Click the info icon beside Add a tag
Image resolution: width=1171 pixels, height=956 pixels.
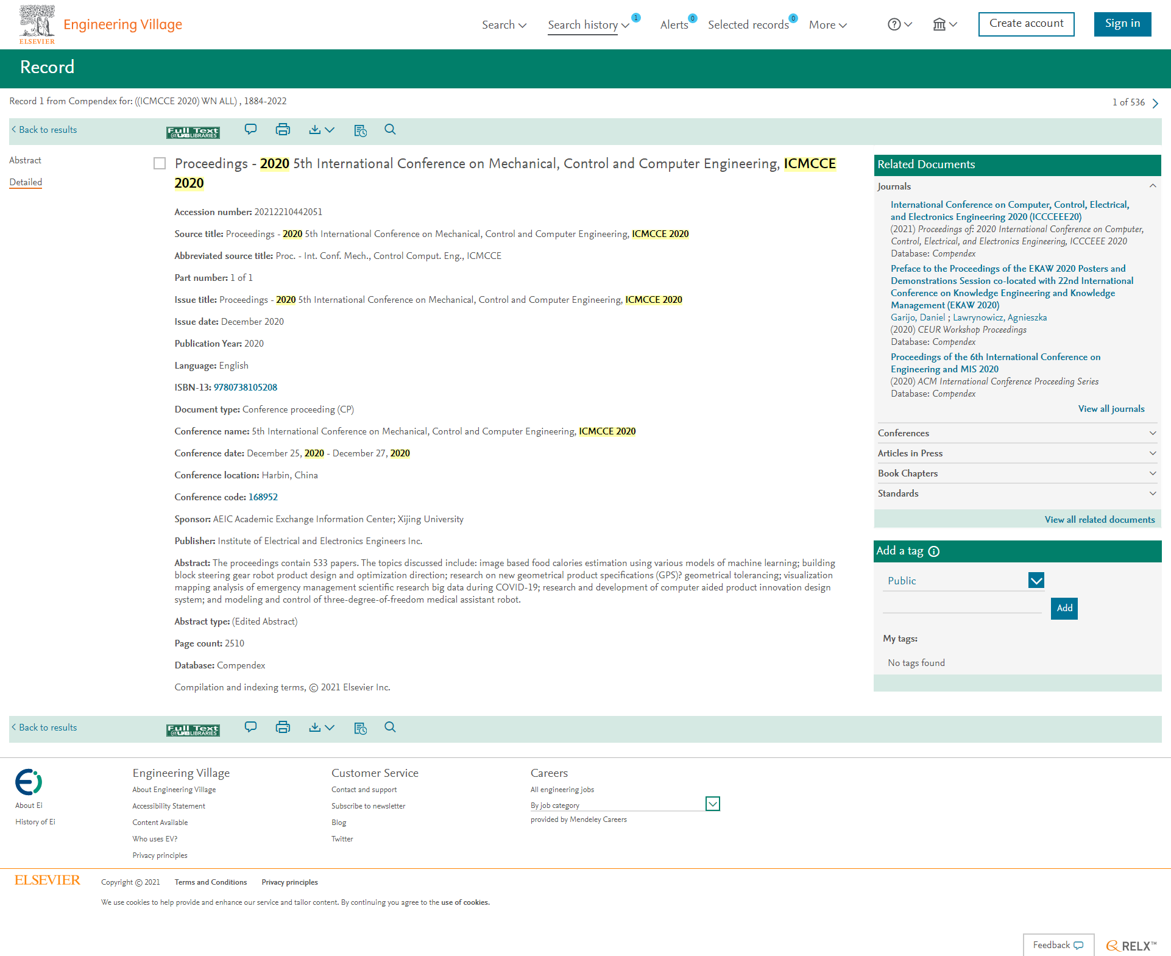pos(934,551)
